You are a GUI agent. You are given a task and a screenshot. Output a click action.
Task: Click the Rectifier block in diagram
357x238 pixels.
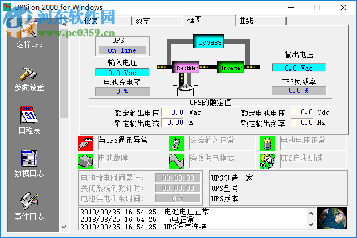(x=186, y=67)
